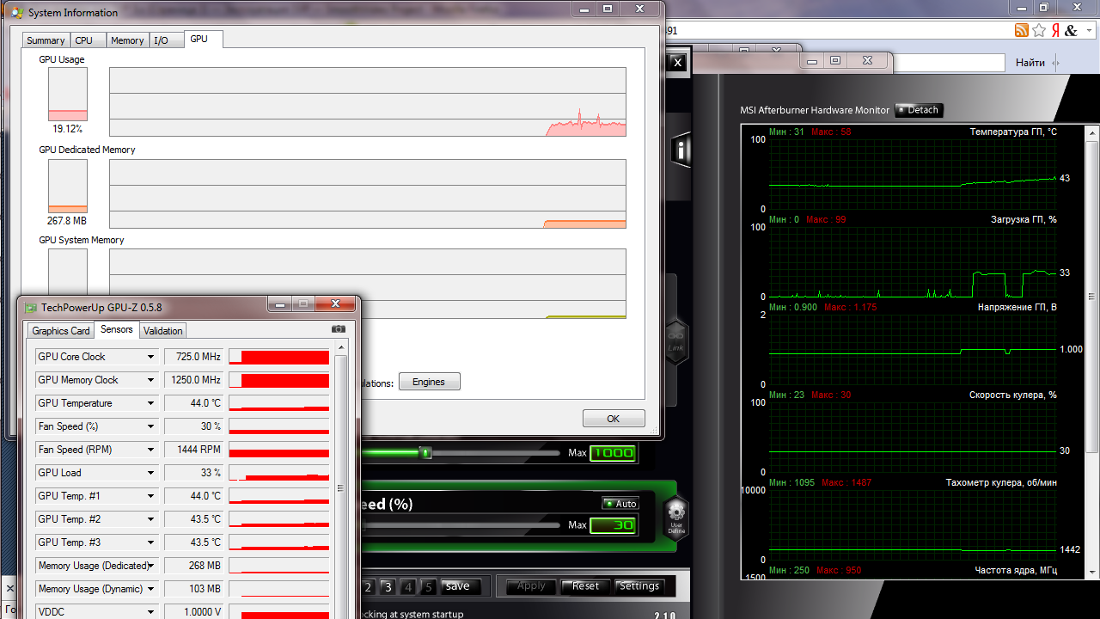Screen dimensions: 1100x619
Task: Switch to the Graphics Card tab
Action: coord(61,331)
